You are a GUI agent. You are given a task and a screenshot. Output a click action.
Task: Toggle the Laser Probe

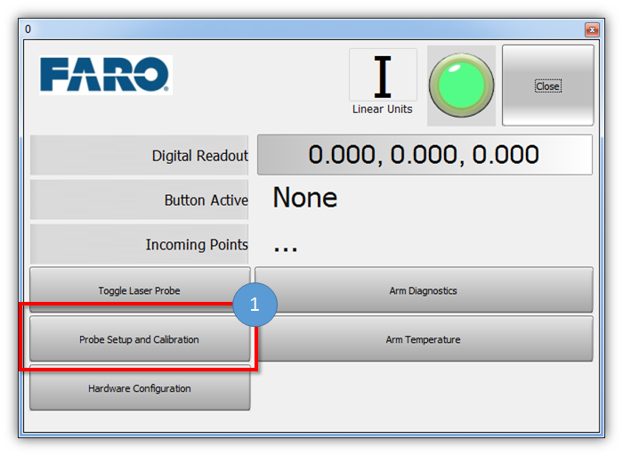coord(140,290)
